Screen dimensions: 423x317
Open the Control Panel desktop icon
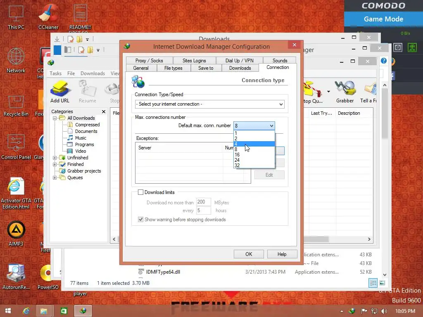16,147
